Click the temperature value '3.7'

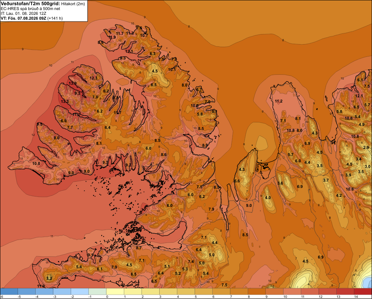[326, 180]
